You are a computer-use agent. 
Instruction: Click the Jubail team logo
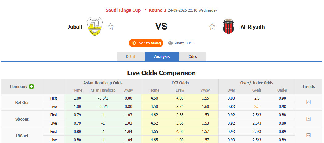pos(95,27)
